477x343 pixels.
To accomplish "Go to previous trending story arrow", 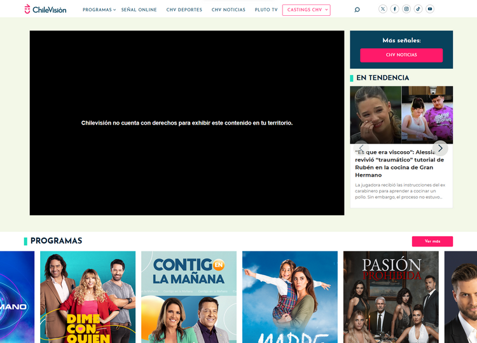I will 361,148.
